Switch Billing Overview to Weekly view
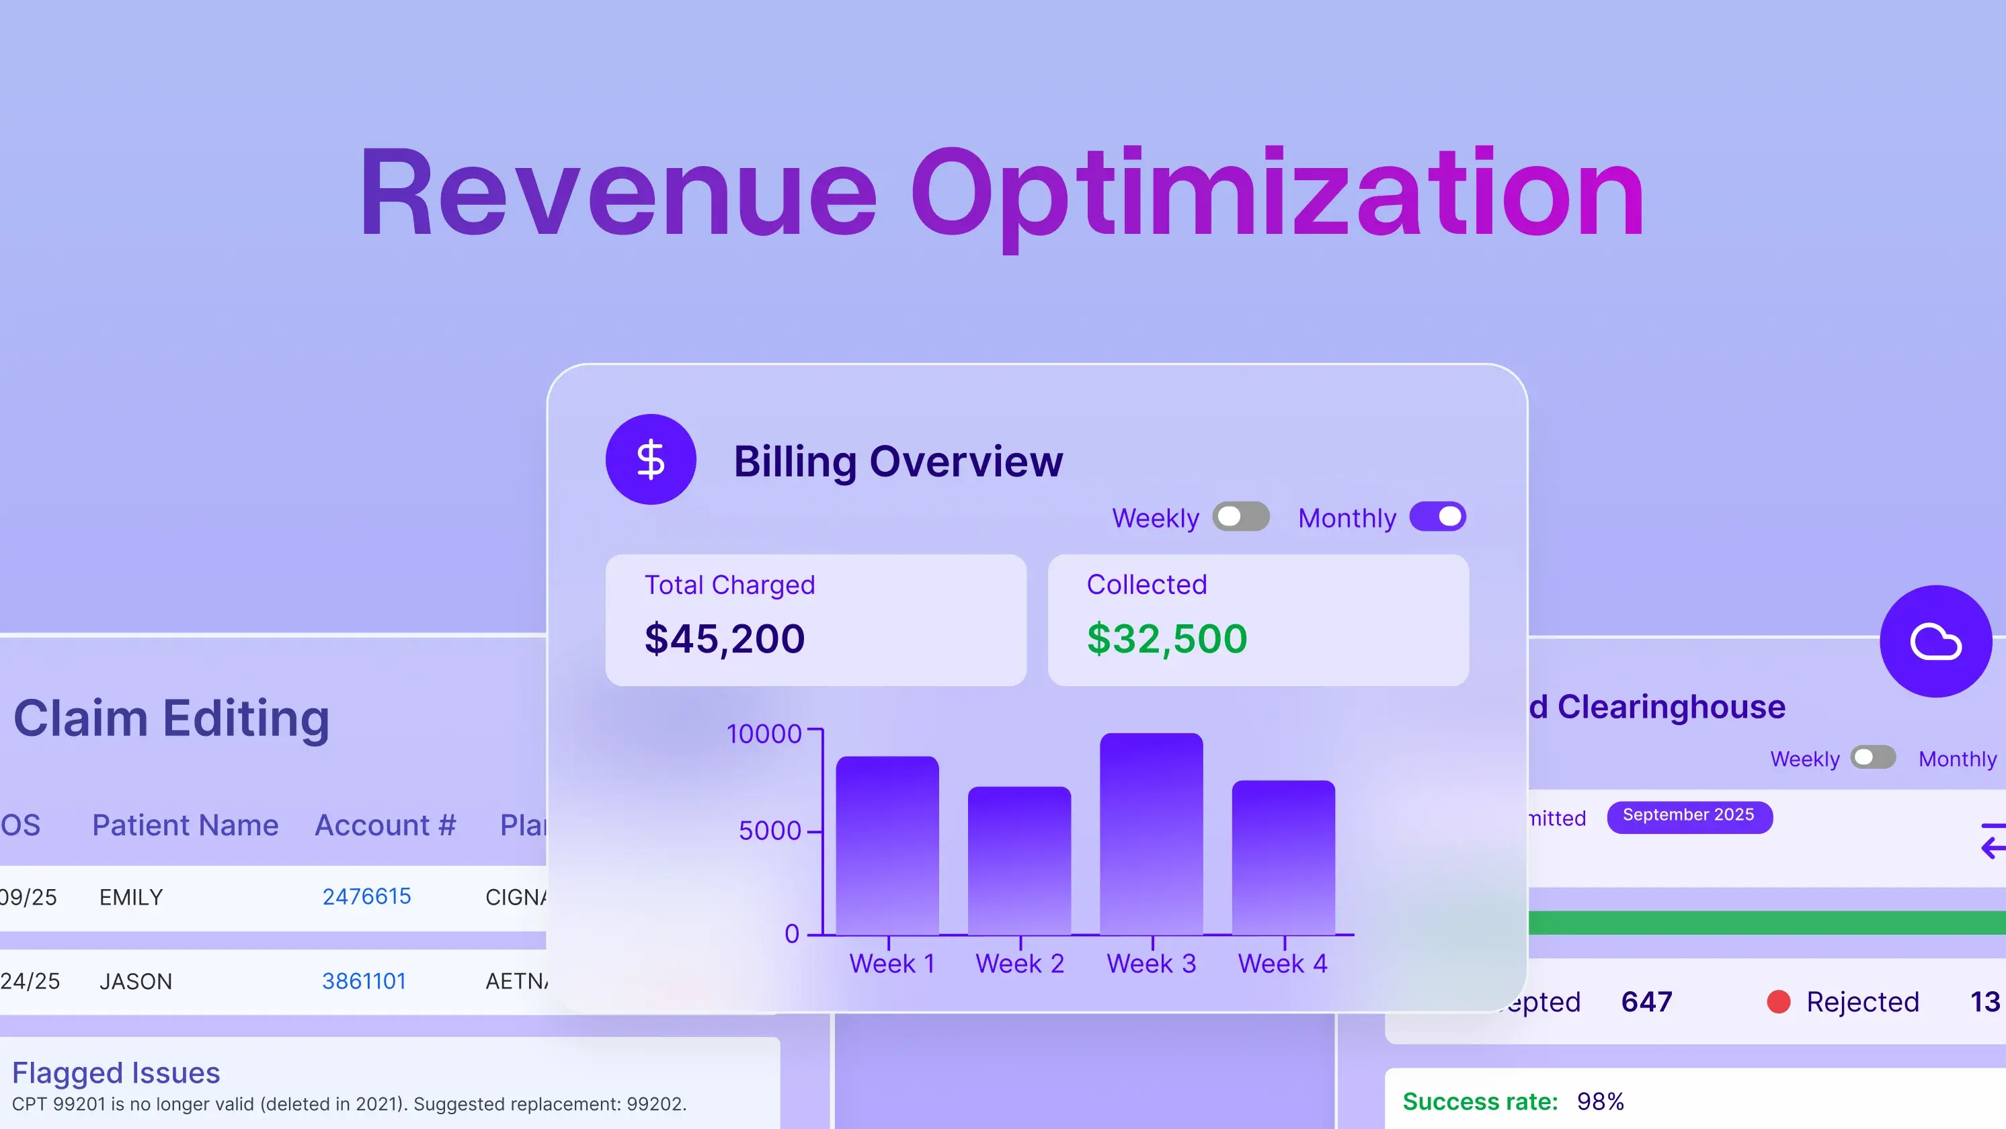 click(x=1241, y=517)
